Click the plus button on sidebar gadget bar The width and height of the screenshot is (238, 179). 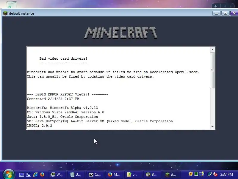(x=216, y=6)
